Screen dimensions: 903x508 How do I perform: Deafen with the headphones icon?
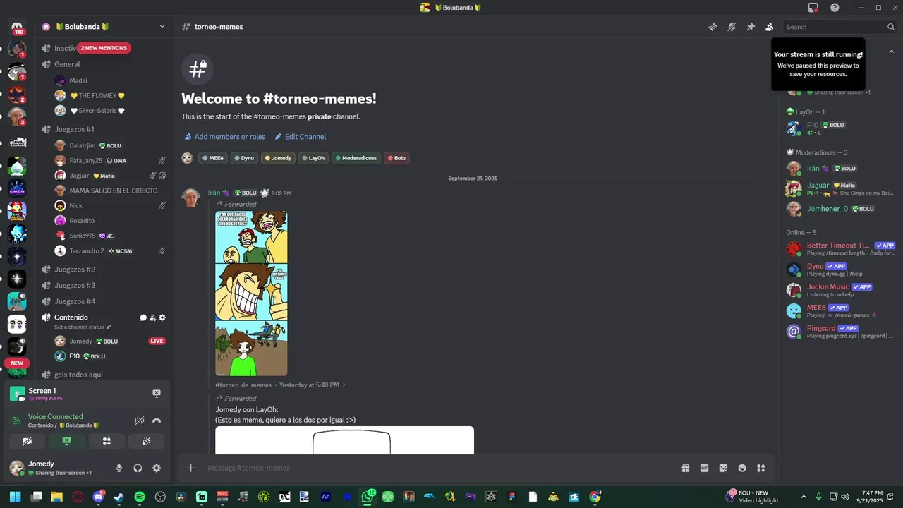click(x=138, y=468)
